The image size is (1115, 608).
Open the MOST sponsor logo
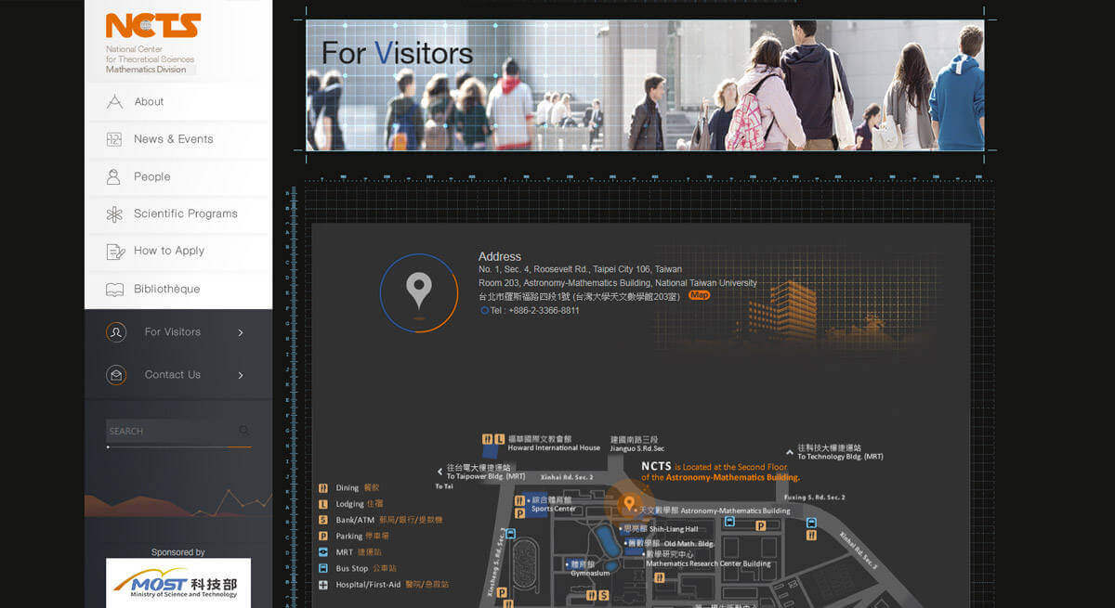point(178,582)
